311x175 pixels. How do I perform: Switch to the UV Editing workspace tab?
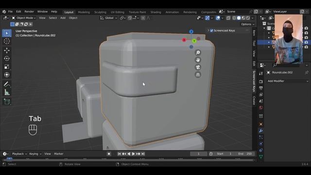(x=118, y=12)
